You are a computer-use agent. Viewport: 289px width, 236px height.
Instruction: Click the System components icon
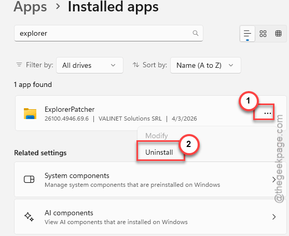pyautogui.click(x=29, y=179)
